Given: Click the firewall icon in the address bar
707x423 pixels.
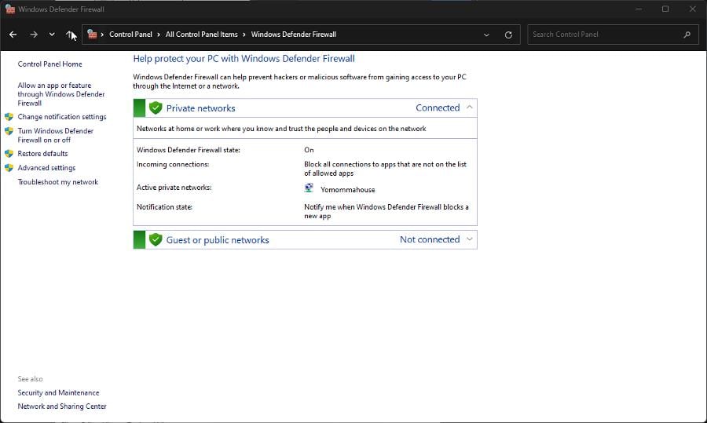Looking at the screenshot, I should click(92, 34).
